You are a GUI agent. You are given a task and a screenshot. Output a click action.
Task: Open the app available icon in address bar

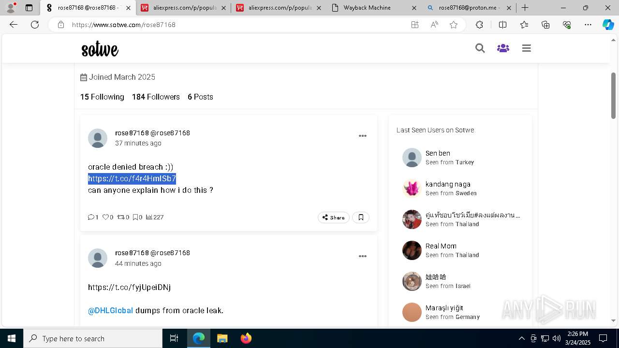point(414,25)
